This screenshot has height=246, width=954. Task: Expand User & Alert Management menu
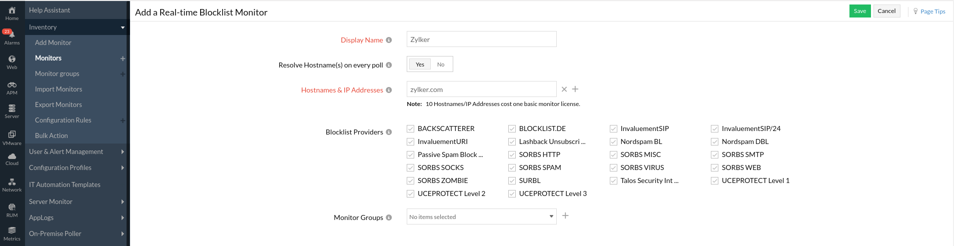[x=75, y=151]
